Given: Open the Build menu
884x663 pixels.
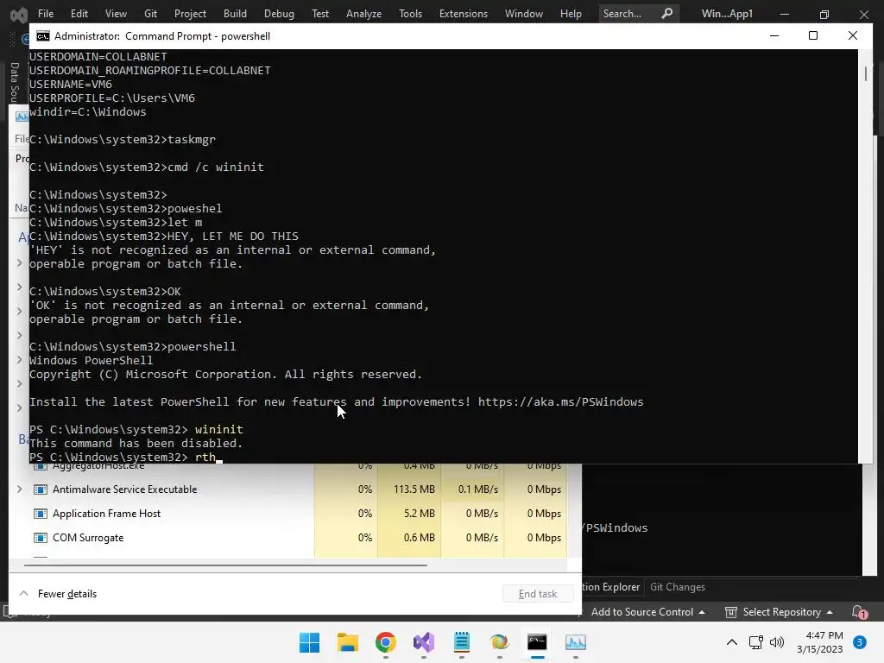Looking at the screenshot, I should click(235, 14).
